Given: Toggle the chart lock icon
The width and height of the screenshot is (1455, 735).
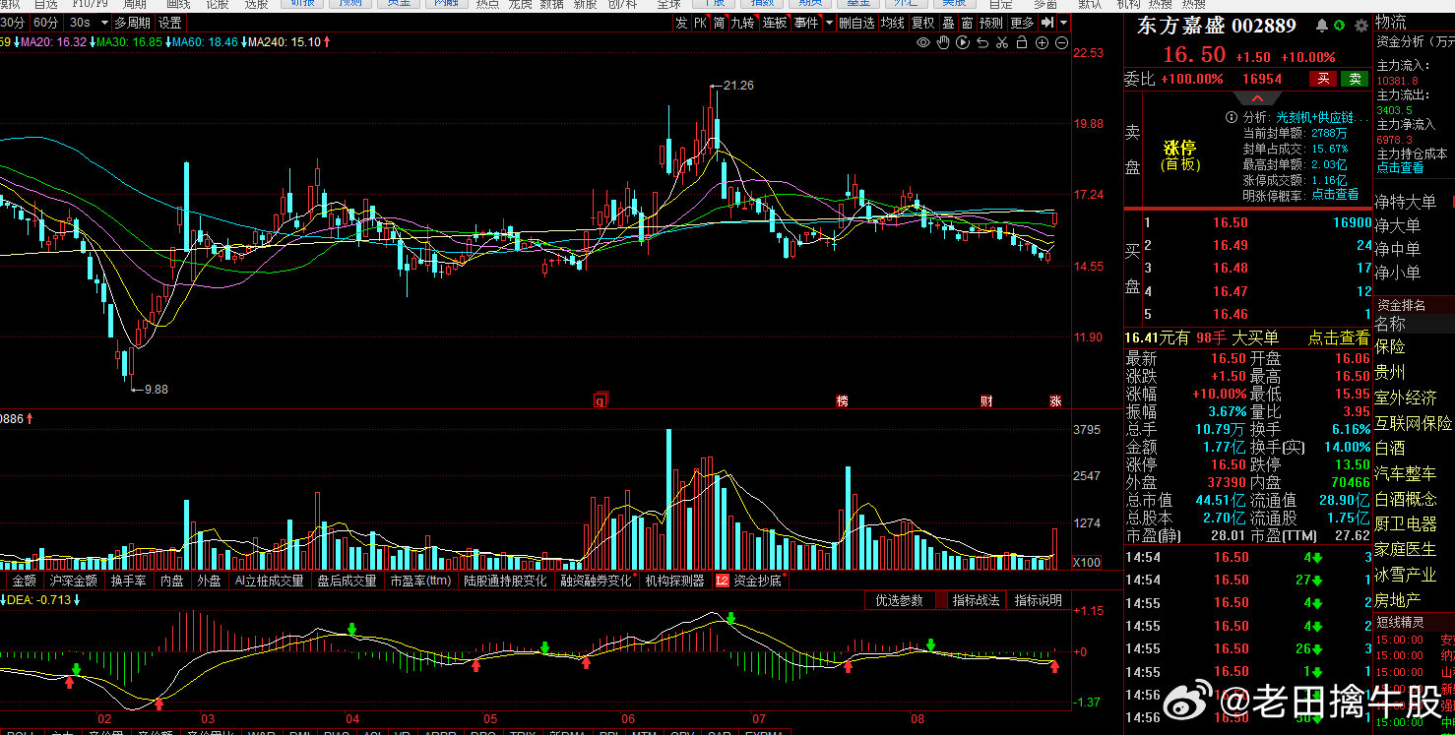Looking at the screenshot, I should pyautogui.click(x=1023, y=42).
